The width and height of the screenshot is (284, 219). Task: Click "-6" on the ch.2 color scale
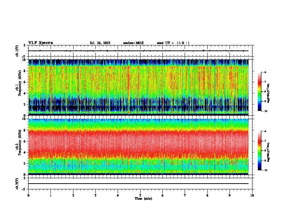(x=265, y=131)
